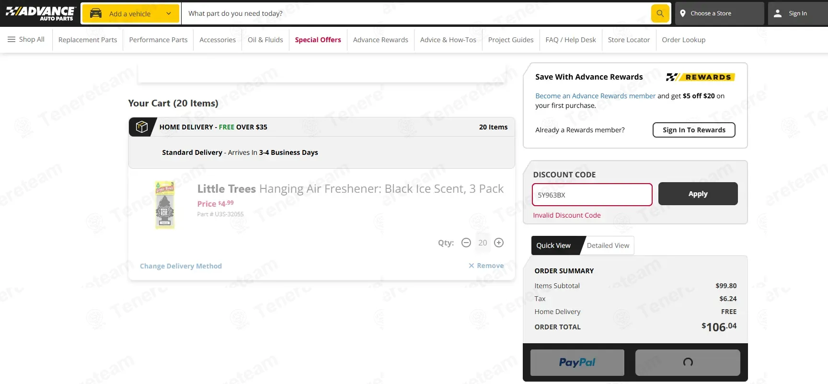Click the store location pin icon
The height and width of the screenshot is (384, 828).
pyautogui.click(x=683, y=13)
